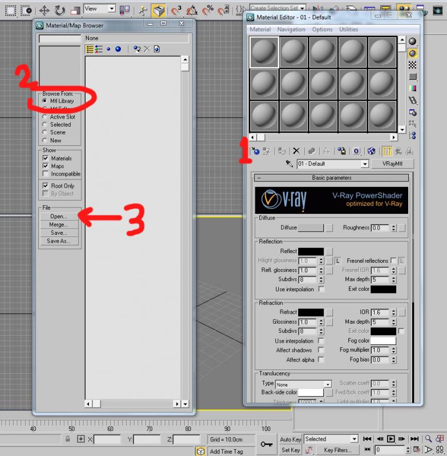The image size is (447, 456).
Task: Click the Make Preview film icon
Action: [x=412, y=100]
